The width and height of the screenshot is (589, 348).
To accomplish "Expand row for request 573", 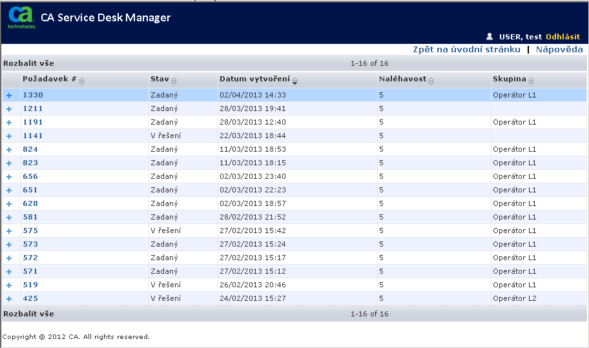I will point(9,245).
